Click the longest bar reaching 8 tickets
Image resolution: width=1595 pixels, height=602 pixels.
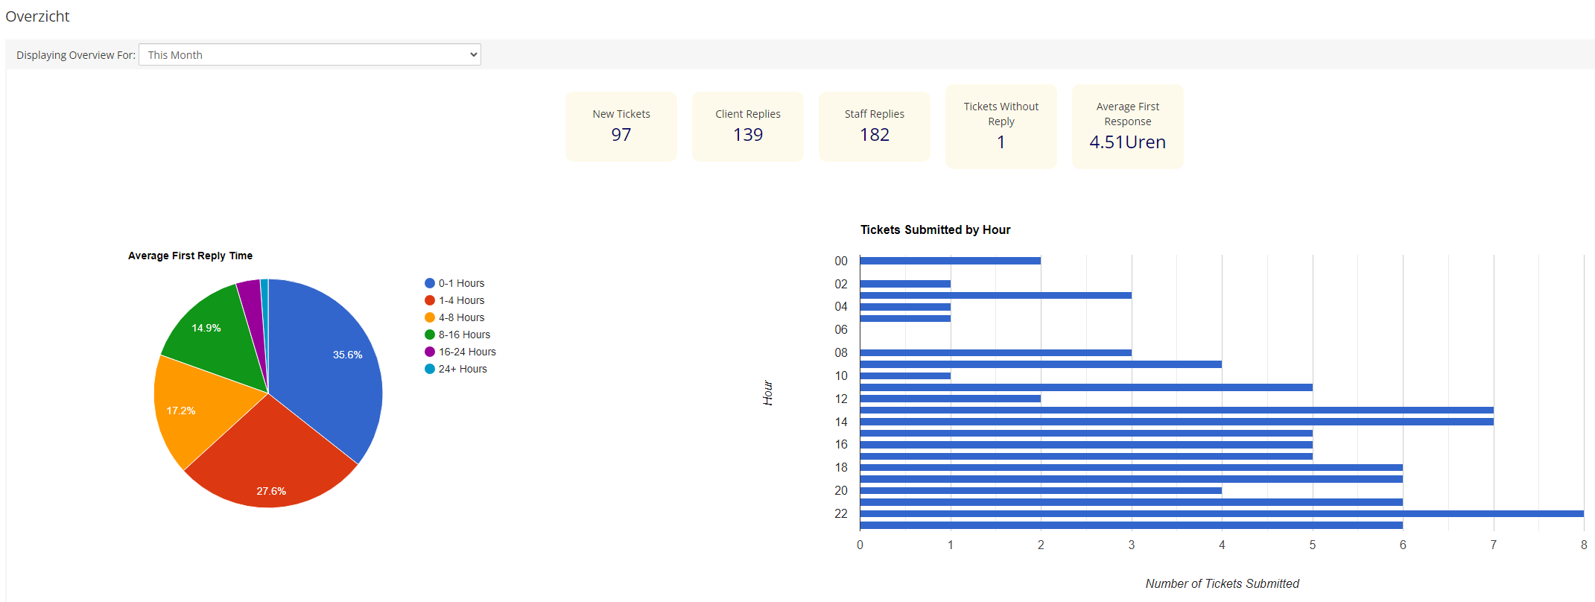[x=1222, y=513]
